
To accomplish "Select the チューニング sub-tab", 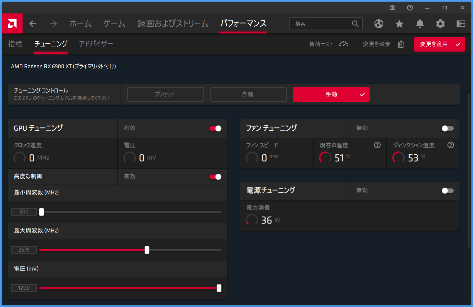I will [x=51, y=44].
